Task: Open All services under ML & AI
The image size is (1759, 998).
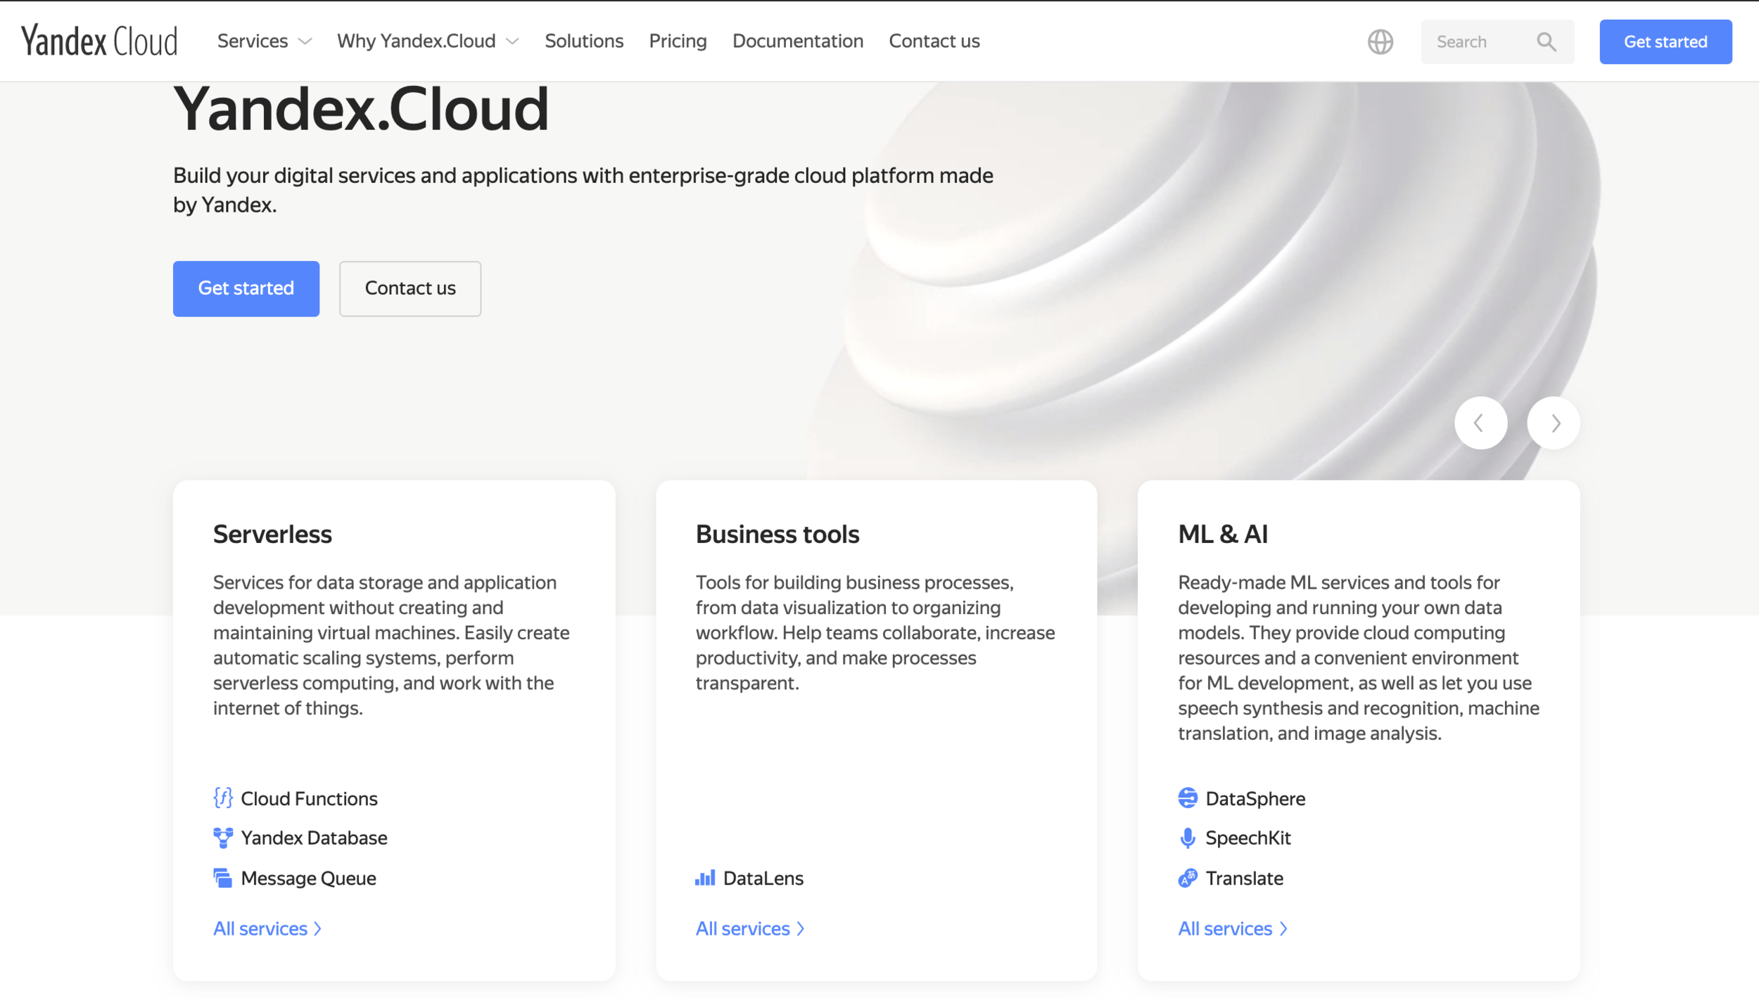Action: 1233,928
